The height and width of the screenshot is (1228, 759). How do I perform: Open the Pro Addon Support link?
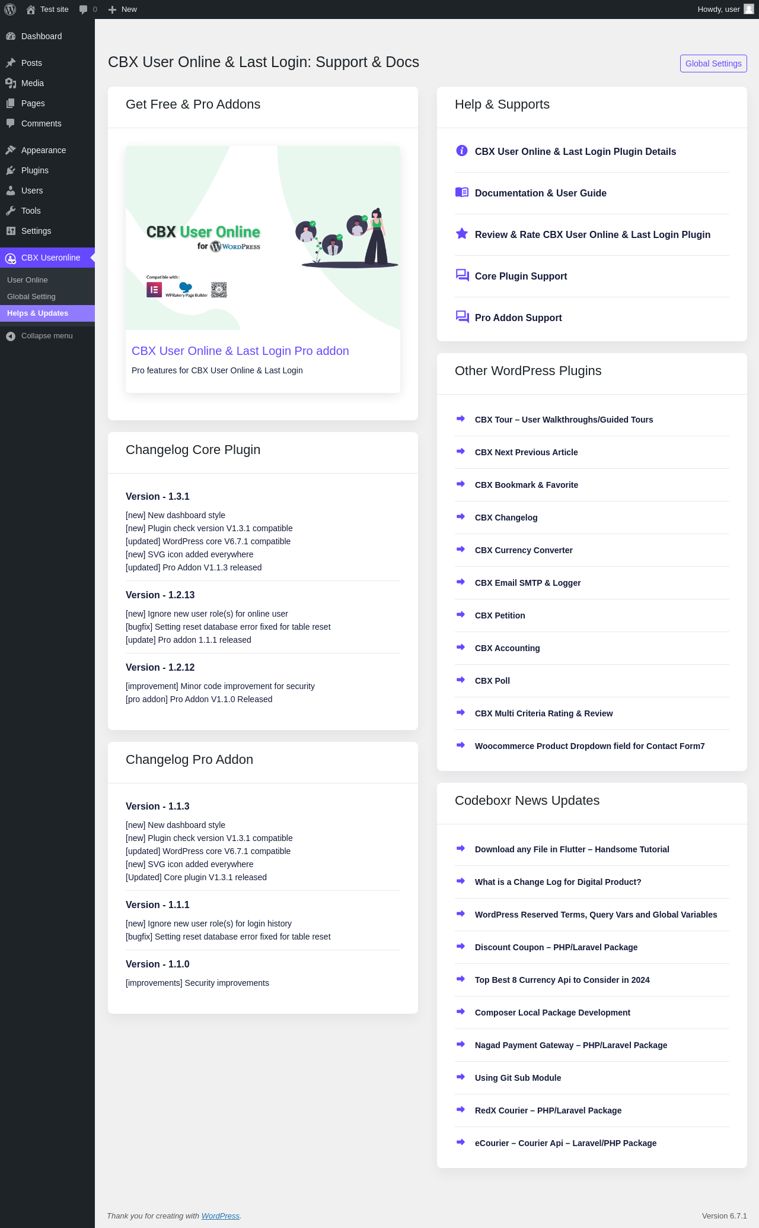pyautogui.click(x=518, y=318)
